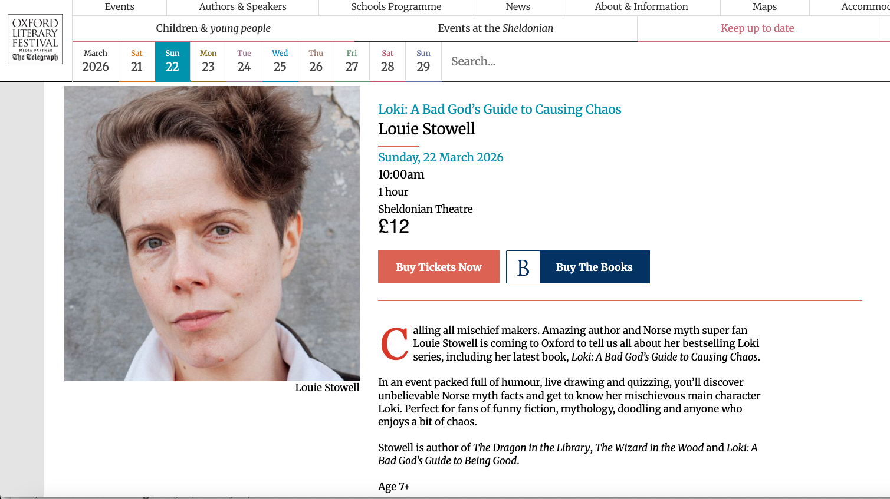Select Sunday 29 in date bar
Image resolution: width=890 pixels, height=499 pixels.
click(423, 61)
